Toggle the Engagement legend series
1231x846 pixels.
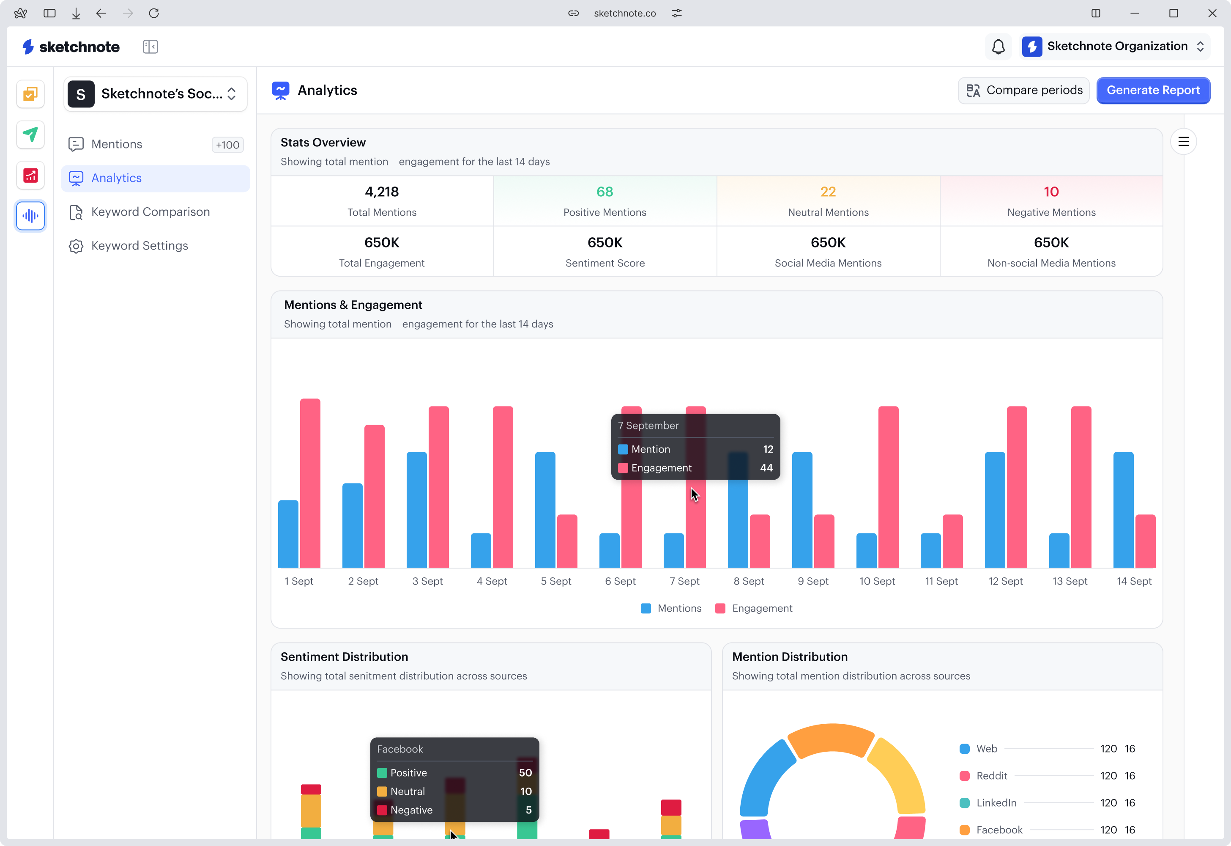pos(754,608)
